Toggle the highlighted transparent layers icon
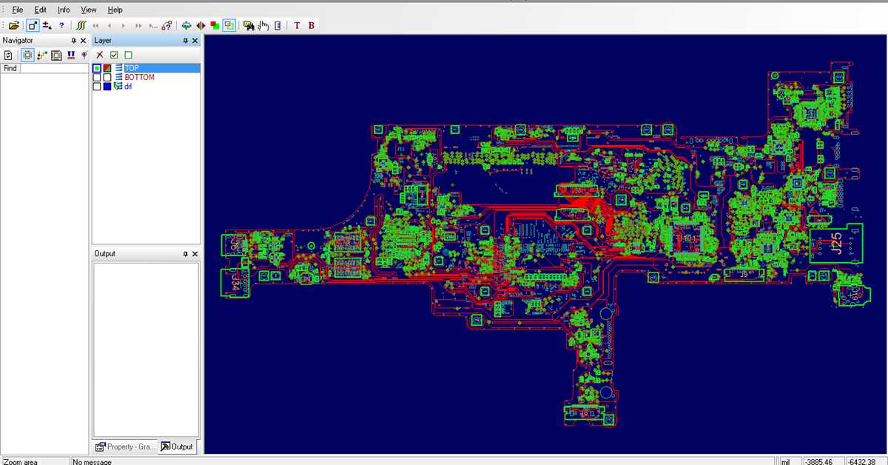The image size is (888, 465). [229, 25]
